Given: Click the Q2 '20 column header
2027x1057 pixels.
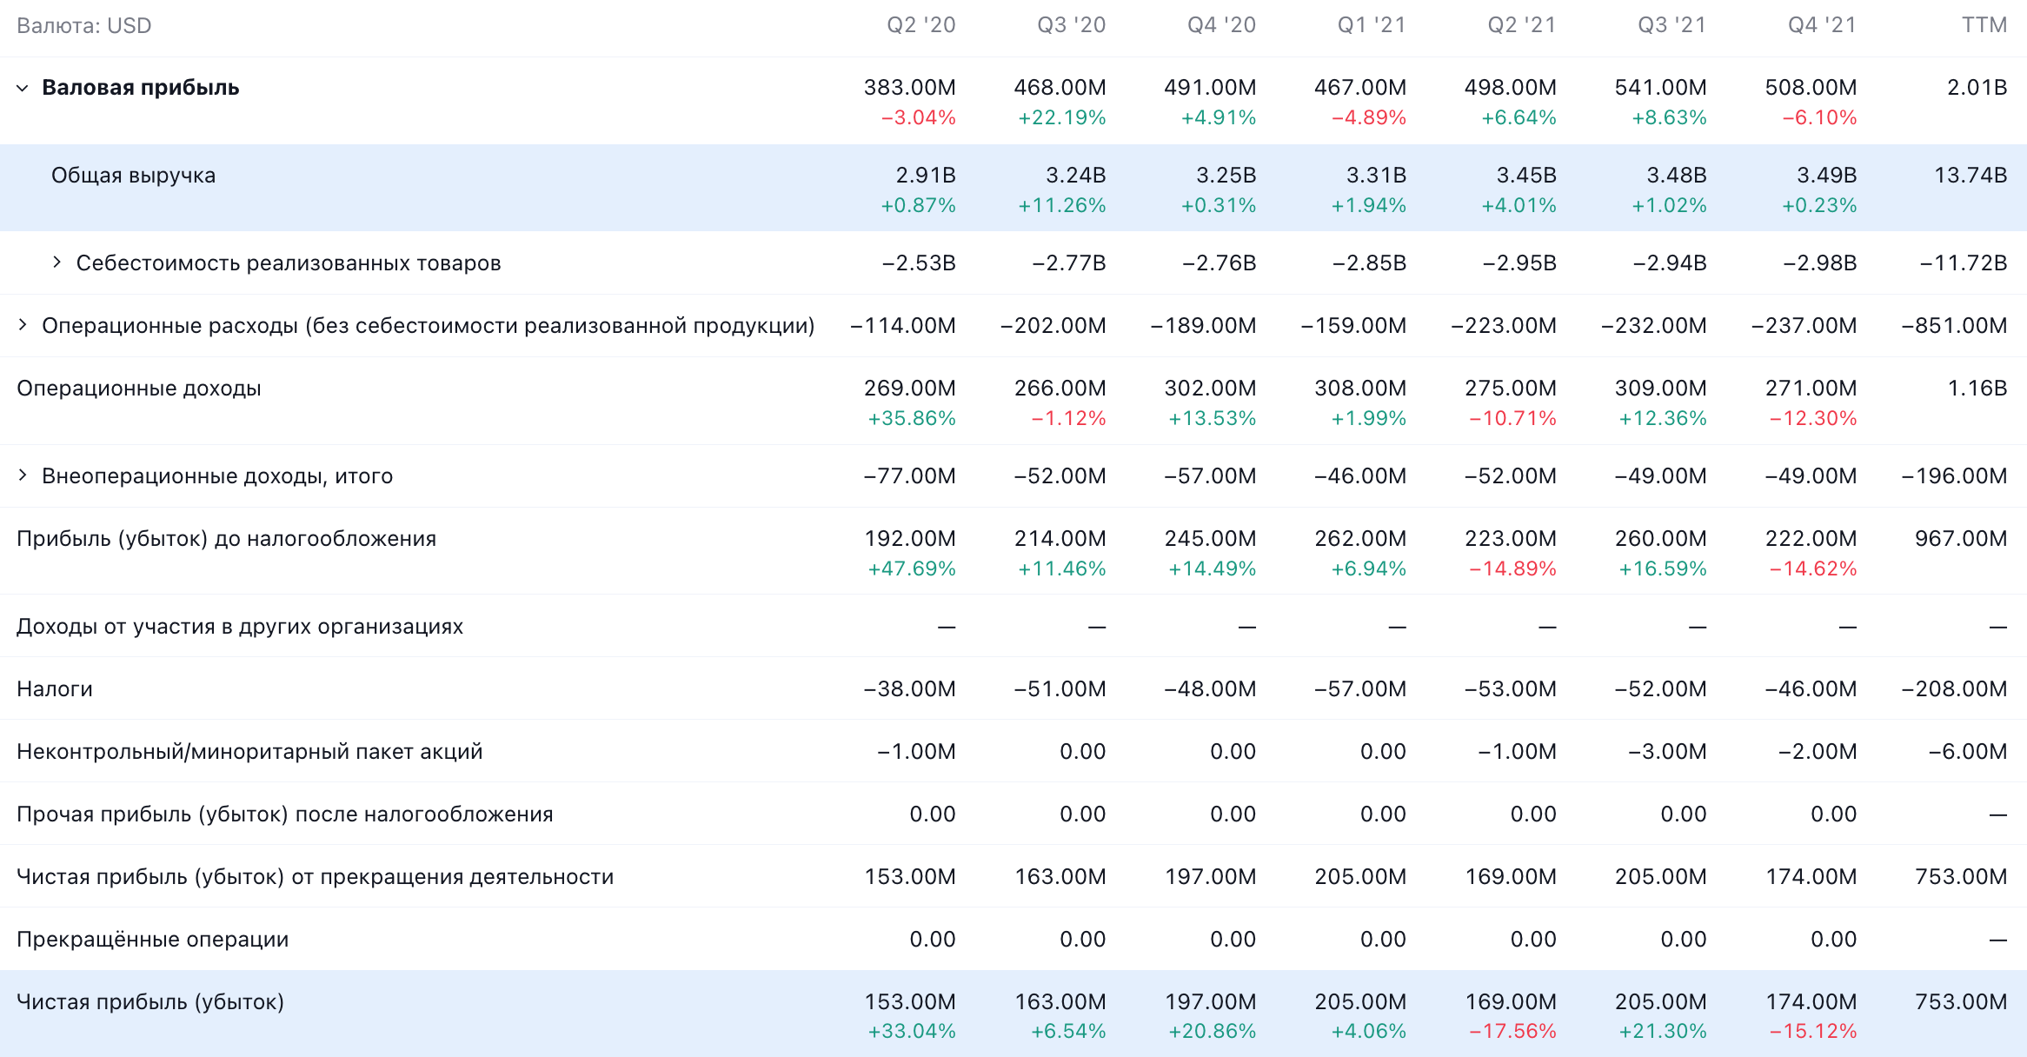Looking at the screenshot, I should point(921,25).
